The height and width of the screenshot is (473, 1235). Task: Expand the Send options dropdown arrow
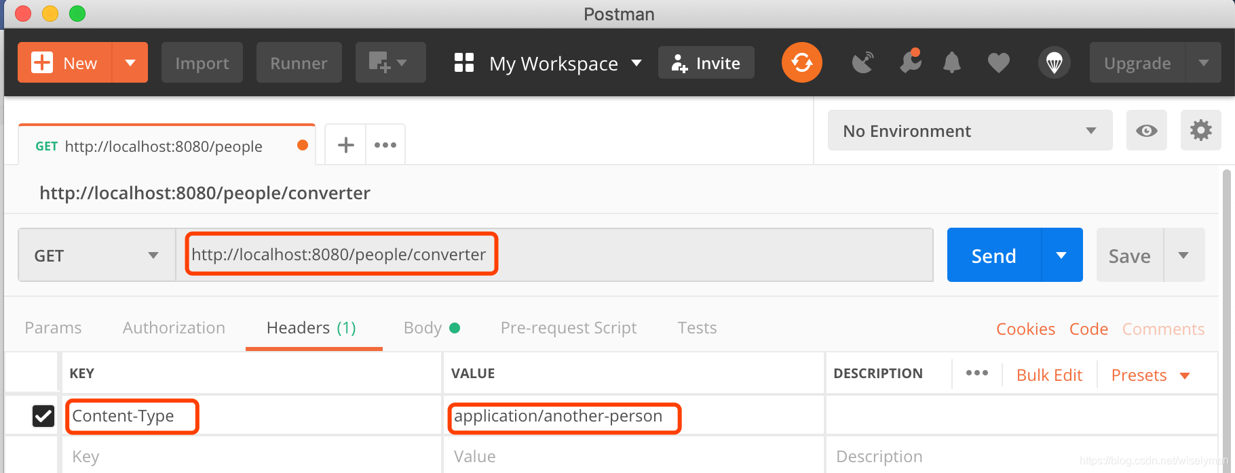[x=1062, y=255]
